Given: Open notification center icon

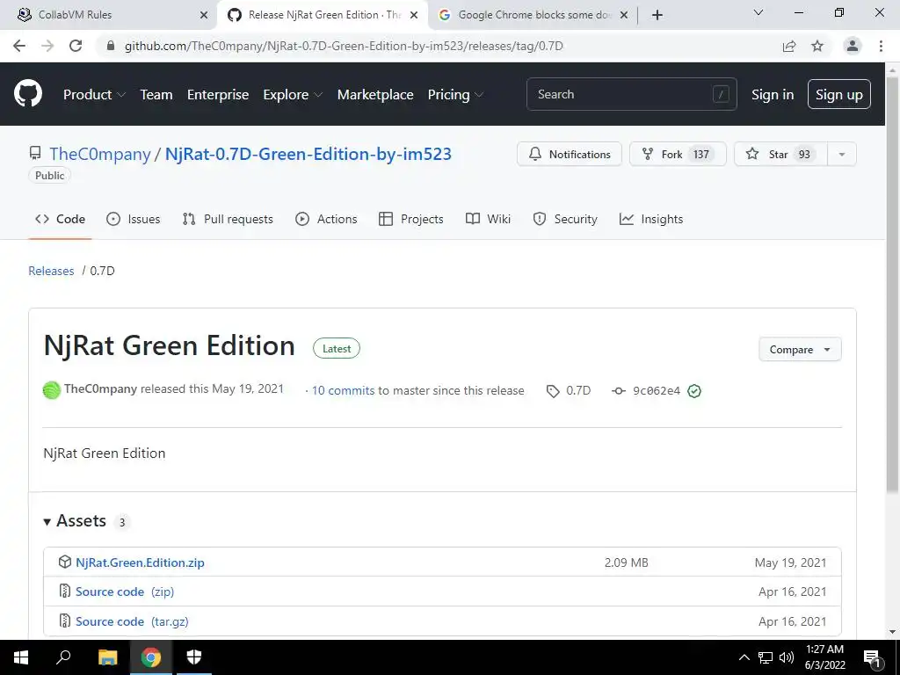Looking at the screenshot, I should click(x=873, y=657).
